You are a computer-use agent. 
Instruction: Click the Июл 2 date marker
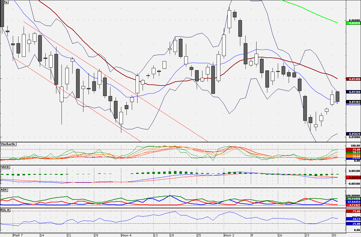229,235
